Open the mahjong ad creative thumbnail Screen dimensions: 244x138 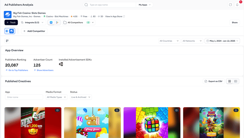[x=33, y=123]
